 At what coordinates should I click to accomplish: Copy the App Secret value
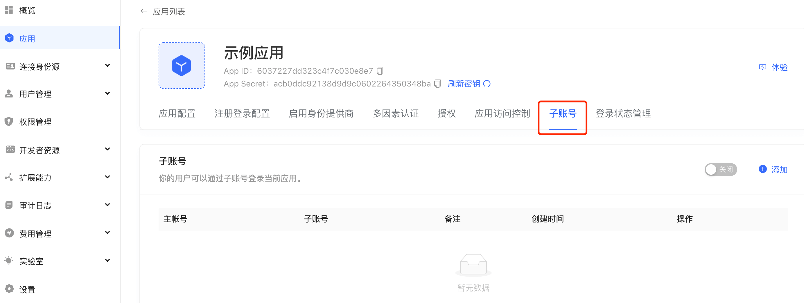[x=437, y=84]
